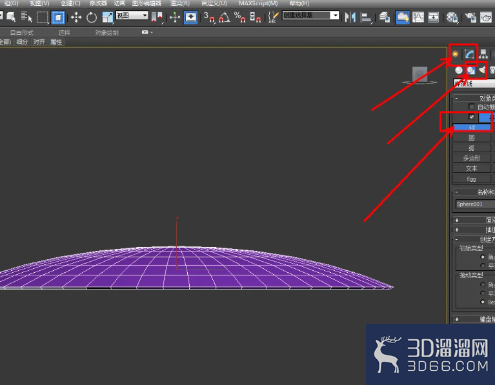The height and width of the screenshot is (385, 495).
Task: Activate the Select and Rotate tool
Action: 92,17
